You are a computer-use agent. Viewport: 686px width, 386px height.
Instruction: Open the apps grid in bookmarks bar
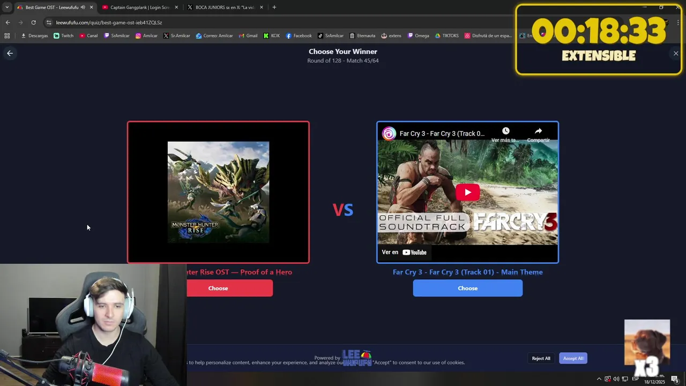point(7,35)
